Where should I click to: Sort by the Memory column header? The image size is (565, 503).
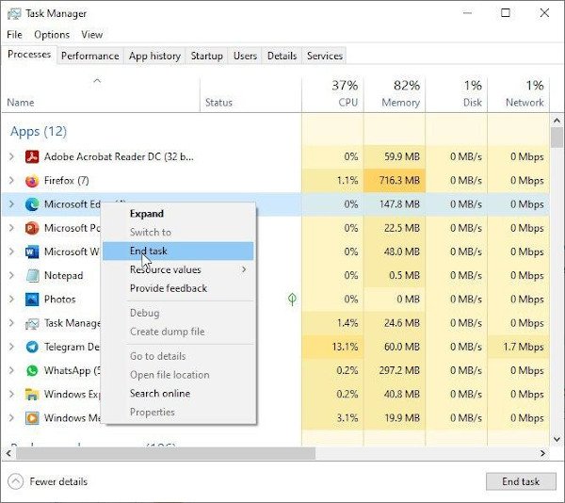pos(395,94)
